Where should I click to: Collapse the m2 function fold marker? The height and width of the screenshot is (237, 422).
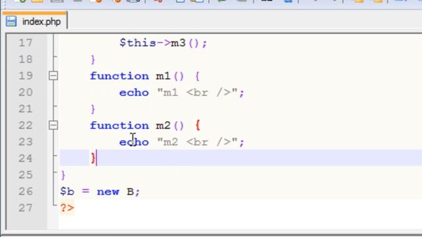53,125
